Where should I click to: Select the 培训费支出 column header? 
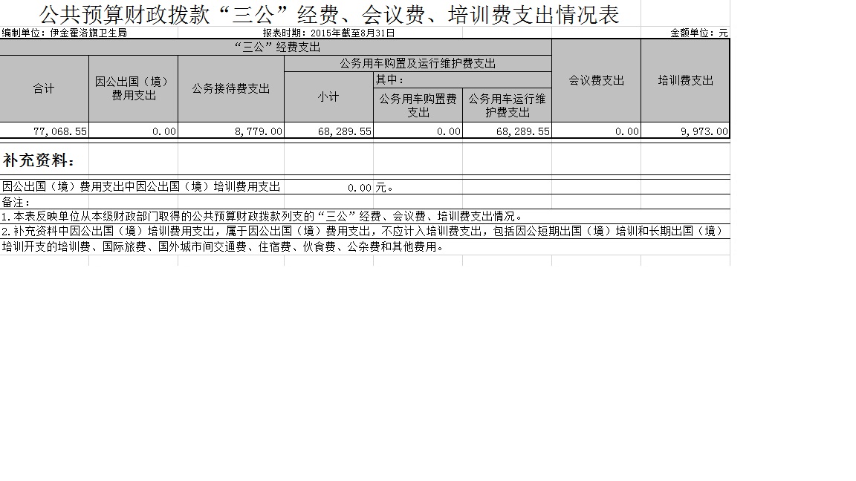pos(686,80)
